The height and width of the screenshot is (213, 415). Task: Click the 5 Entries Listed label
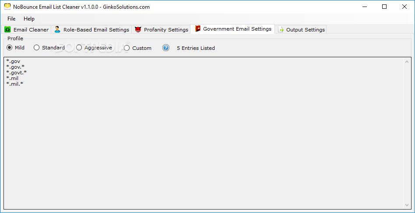click(x=196, y=48)
